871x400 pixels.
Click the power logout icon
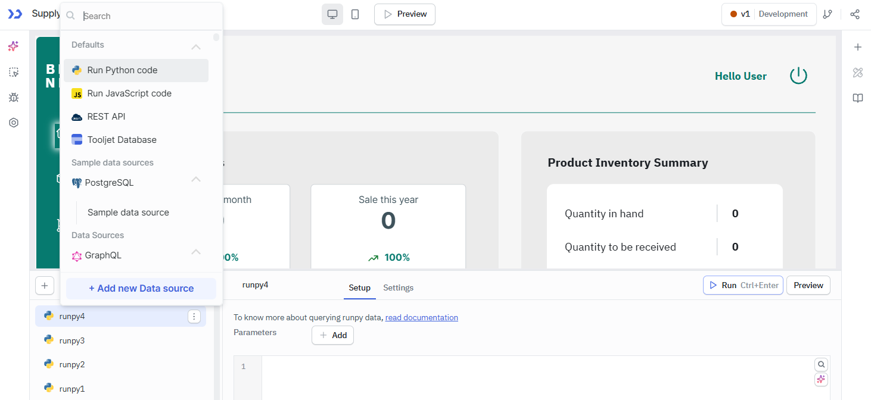pos(798,76)
